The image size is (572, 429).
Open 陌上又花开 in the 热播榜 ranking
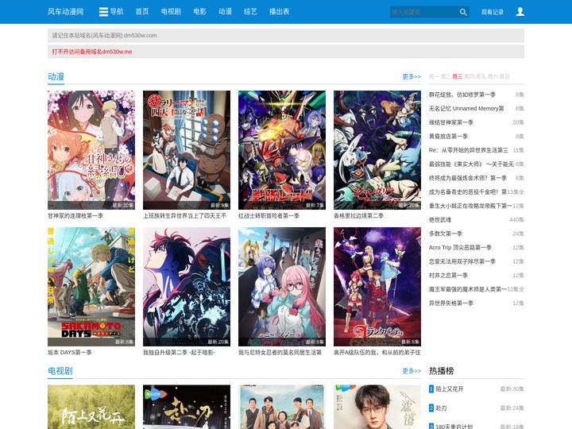point(450,389)
